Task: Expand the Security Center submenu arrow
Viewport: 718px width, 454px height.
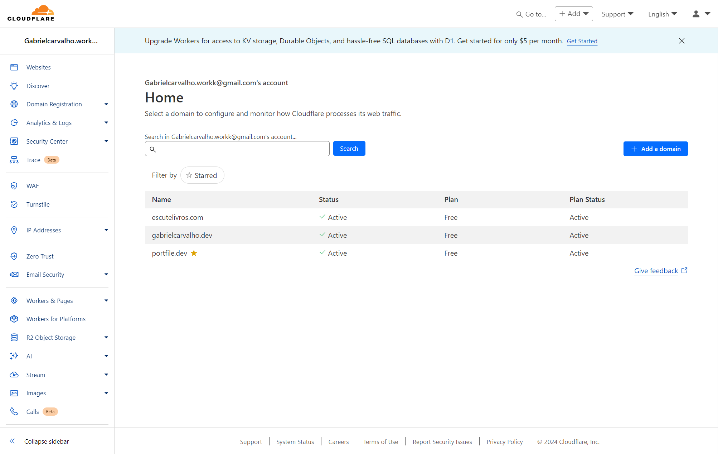Action: [106, 141]
